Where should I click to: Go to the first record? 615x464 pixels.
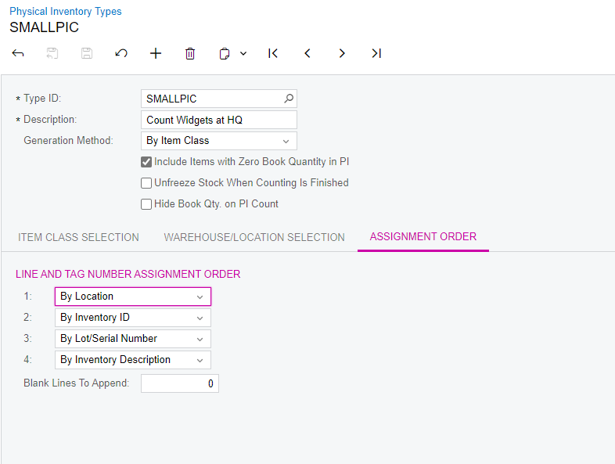click(273, 53)
